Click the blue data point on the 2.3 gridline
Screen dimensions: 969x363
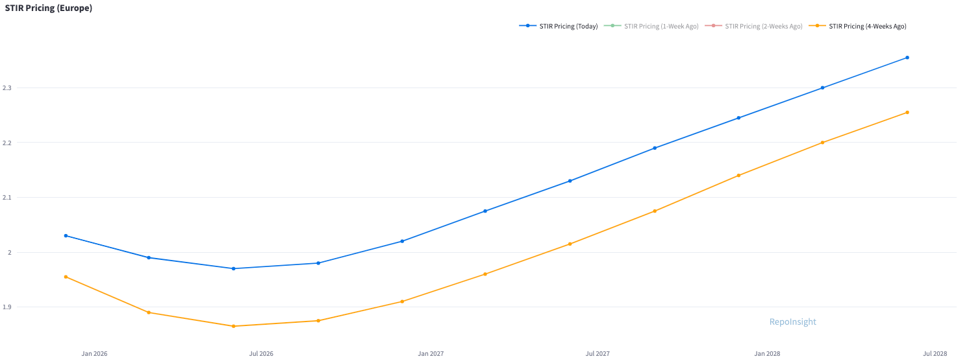[823, 88]
